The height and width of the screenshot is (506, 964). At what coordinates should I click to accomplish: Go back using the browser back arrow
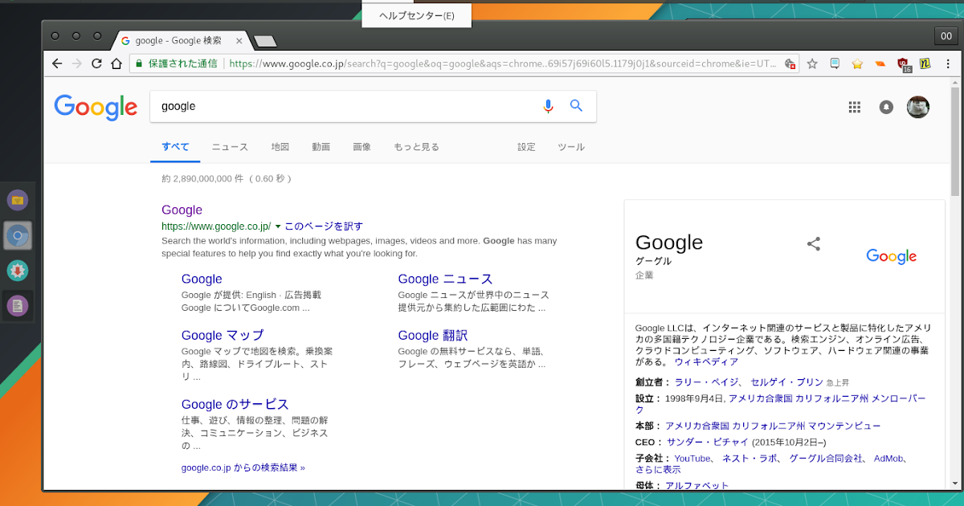[56, 63]
